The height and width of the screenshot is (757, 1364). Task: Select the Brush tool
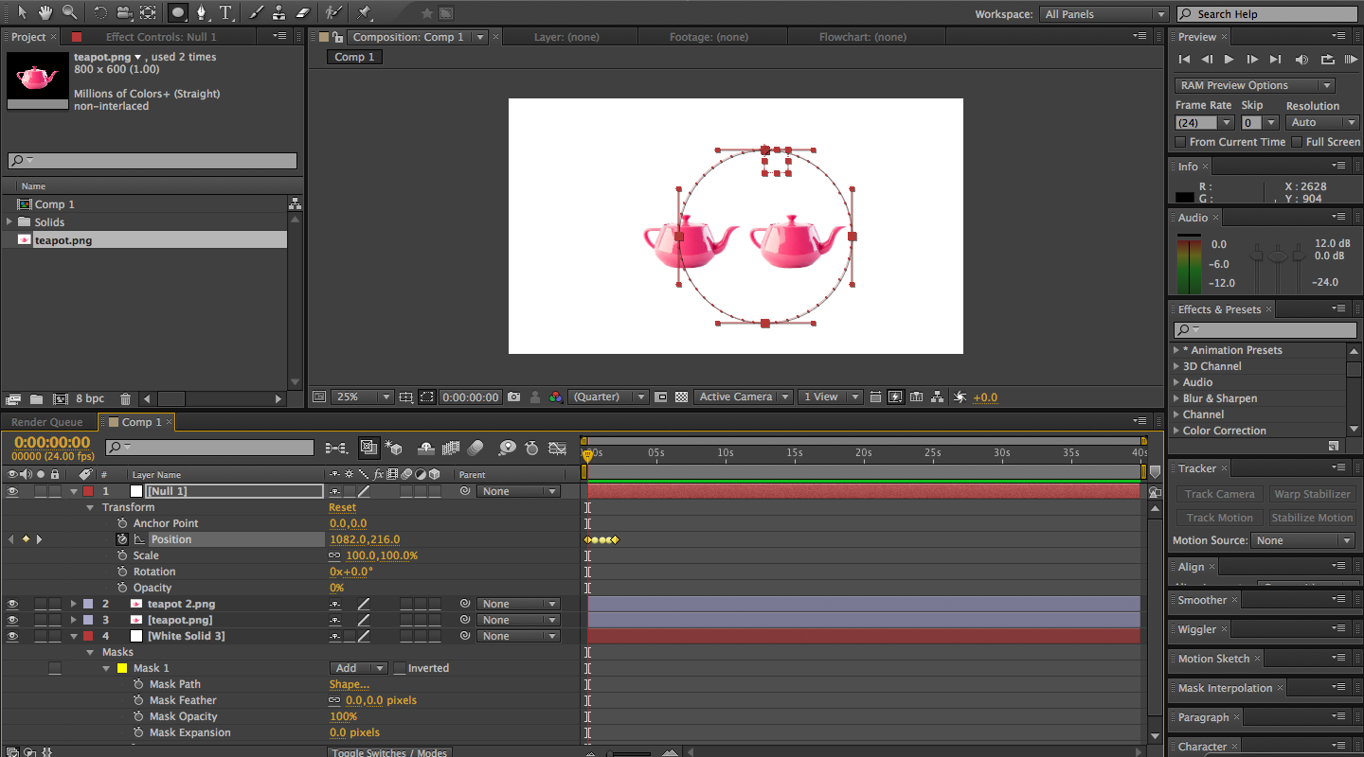click(x=256, y=12)
